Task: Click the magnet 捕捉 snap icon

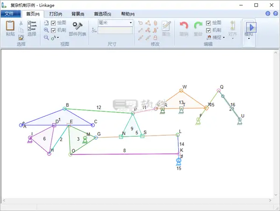Action: coord(209,37)
